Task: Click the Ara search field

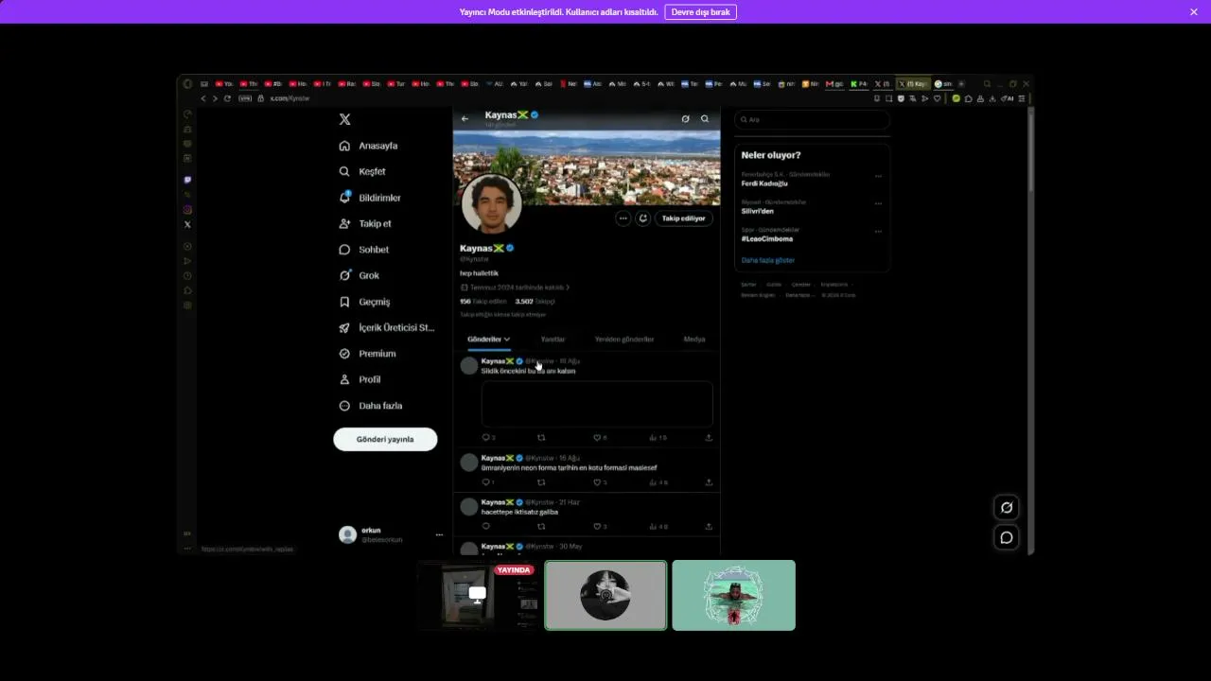Action: 812,120
